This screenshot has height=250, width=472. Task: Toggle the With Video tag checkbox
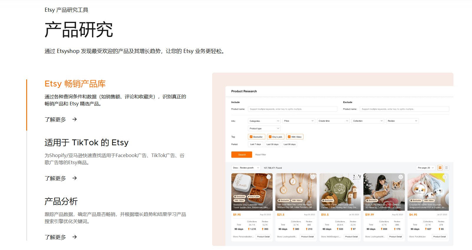[x=289, y=137]
